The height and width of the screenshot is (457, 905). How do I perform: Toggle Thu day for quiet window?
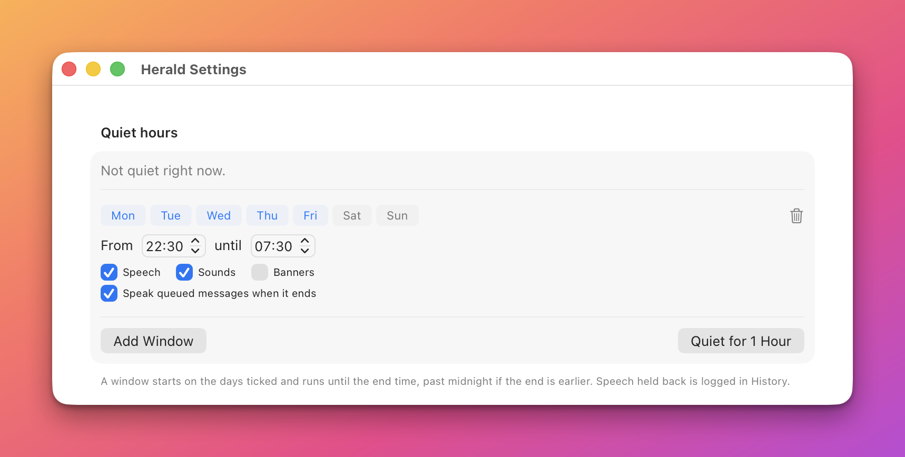click(x=267, y=215)
